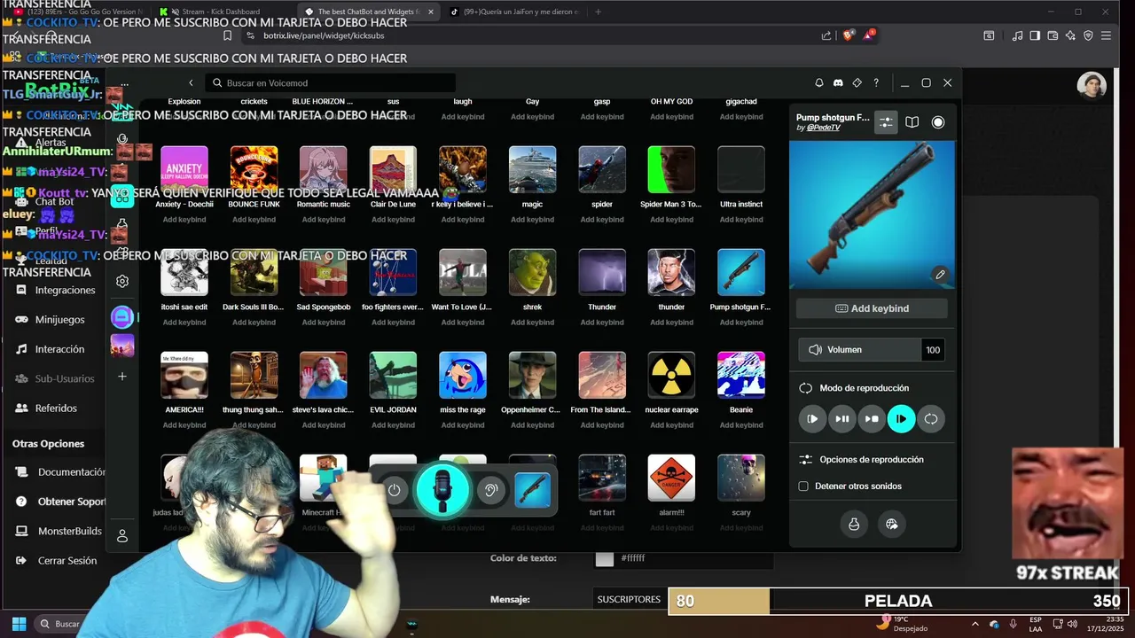This screenshot has width=1135, height=638.
Task: Play the Romantic music sound tile
Action: [324, 169]
